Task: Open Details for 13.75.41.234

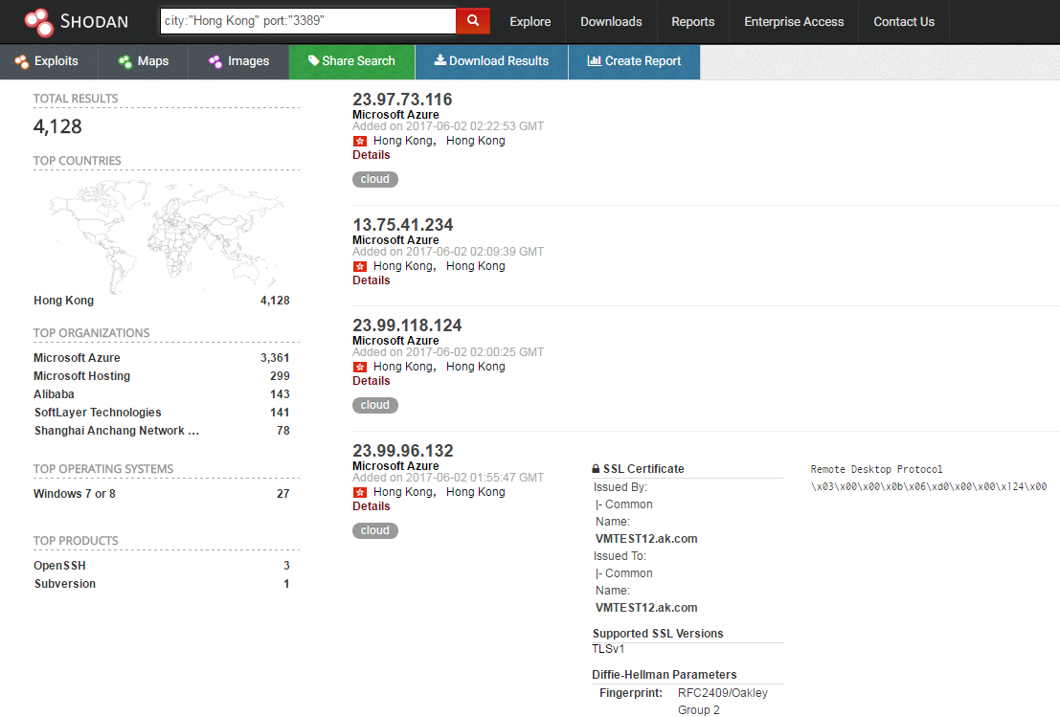Action: click(372, 280)
